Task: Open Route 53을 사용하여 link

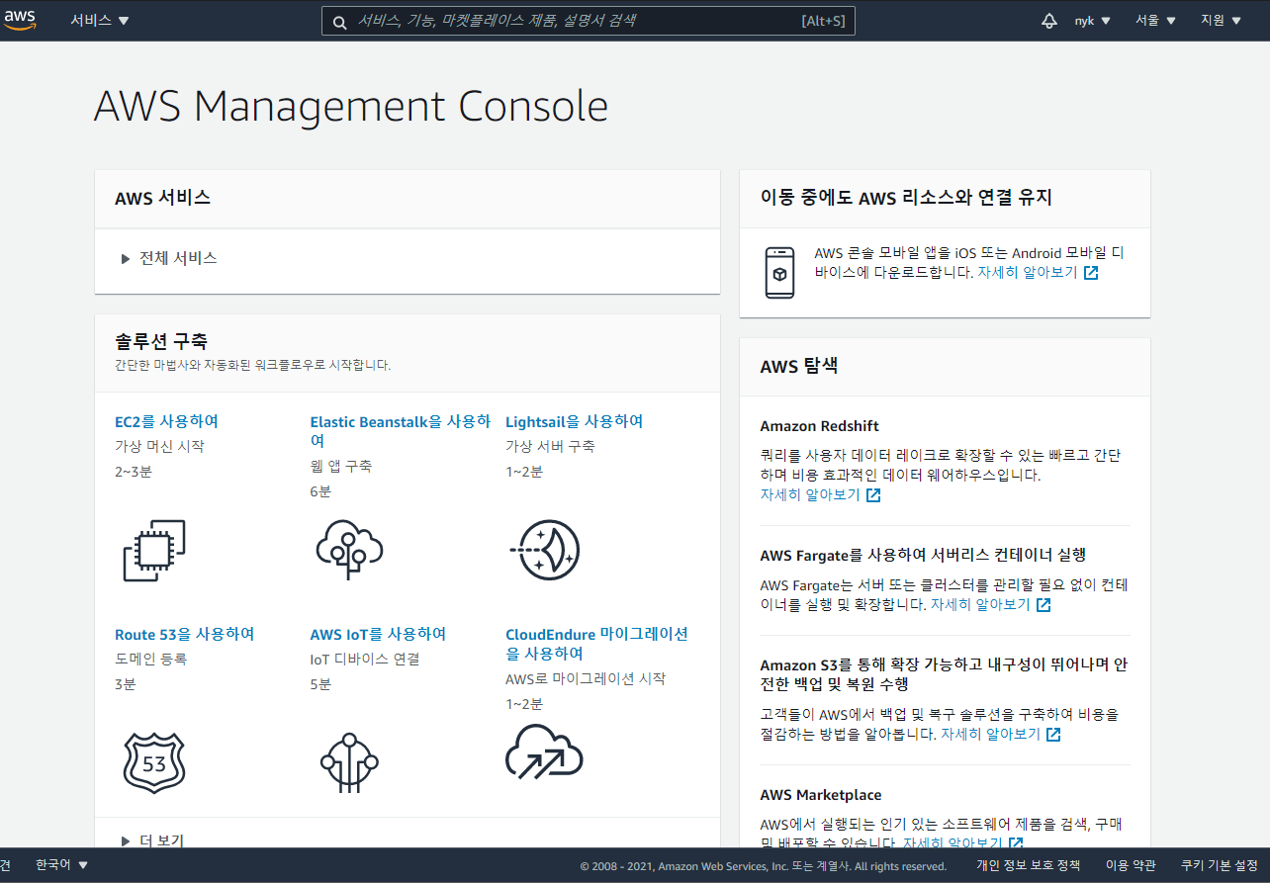Action: coord(185,634)
